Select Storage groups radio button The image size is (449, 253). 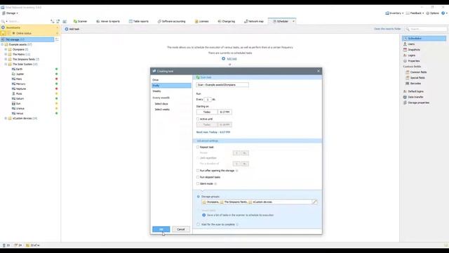[198, 197]
